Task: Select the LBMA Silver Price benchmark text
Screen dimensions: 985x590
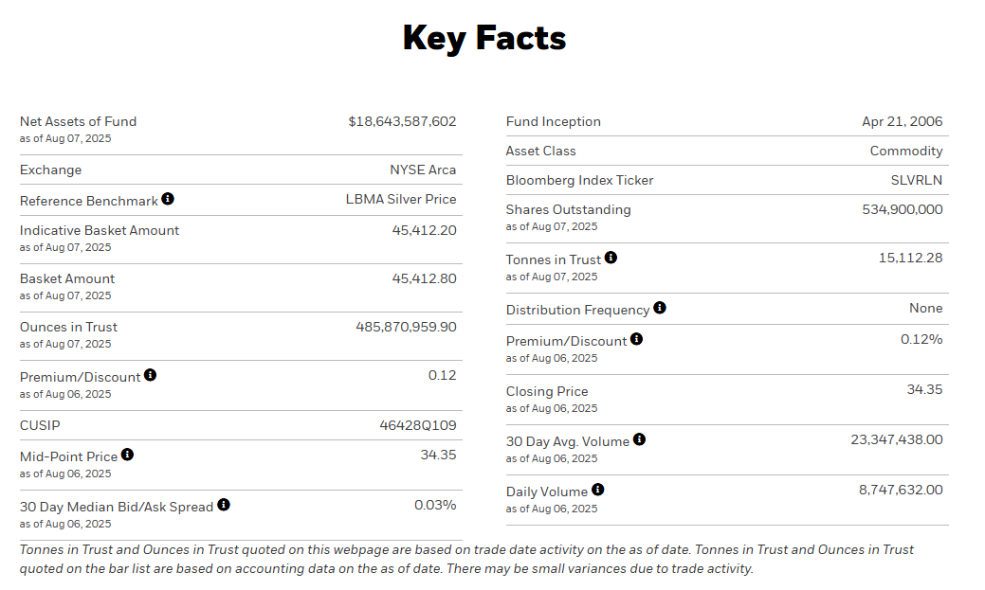Action: [401, 199]
